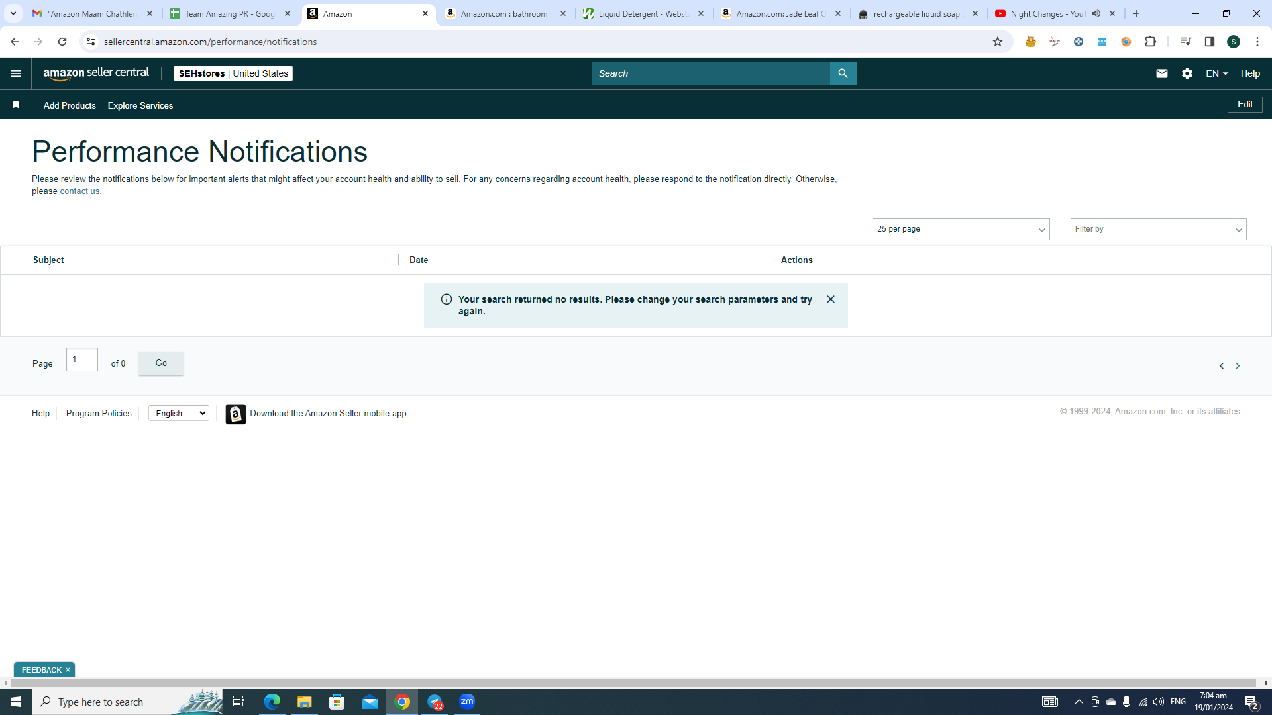Open the EN language dropdown

click(1217, 73)
